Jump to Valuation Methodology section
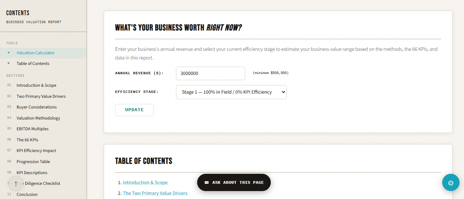 click(38, 118)
